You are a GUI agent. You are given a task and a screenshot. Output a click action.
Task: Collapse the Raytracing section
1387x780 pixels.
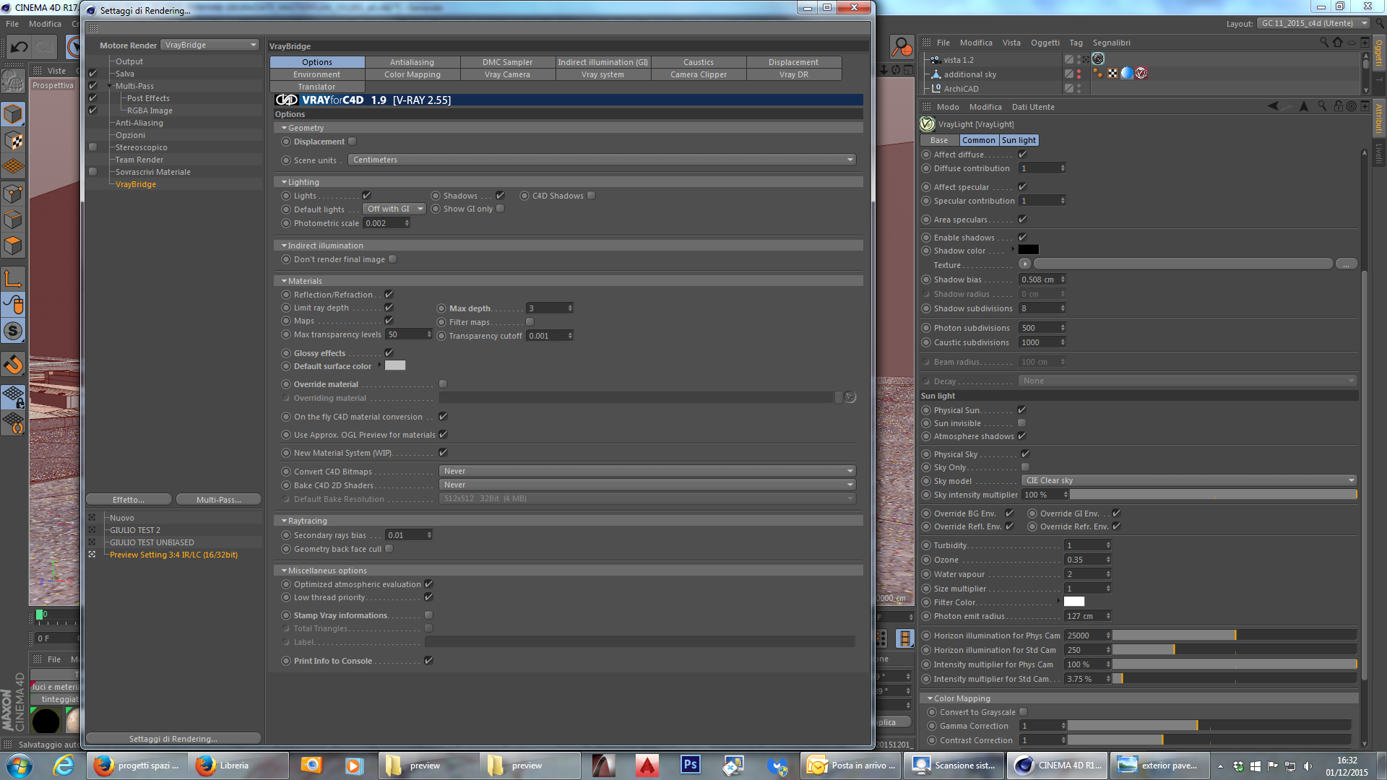tap(285, 521)
